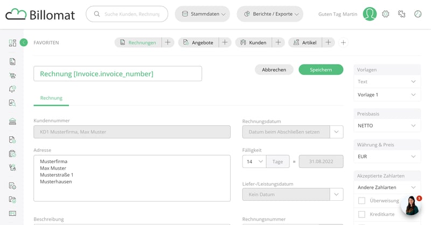Image resolution: width=431 pixels, height=225 pixels.
Task: Click the settings gear icon in header
Action: (385, 14)
